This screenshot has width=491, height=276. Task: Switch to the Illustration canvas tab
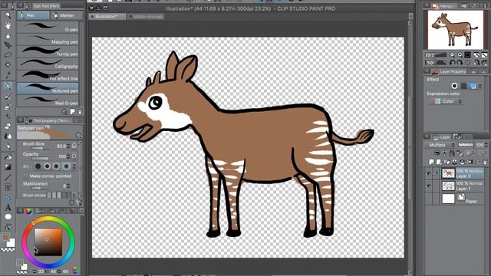(x=107, y=17)
